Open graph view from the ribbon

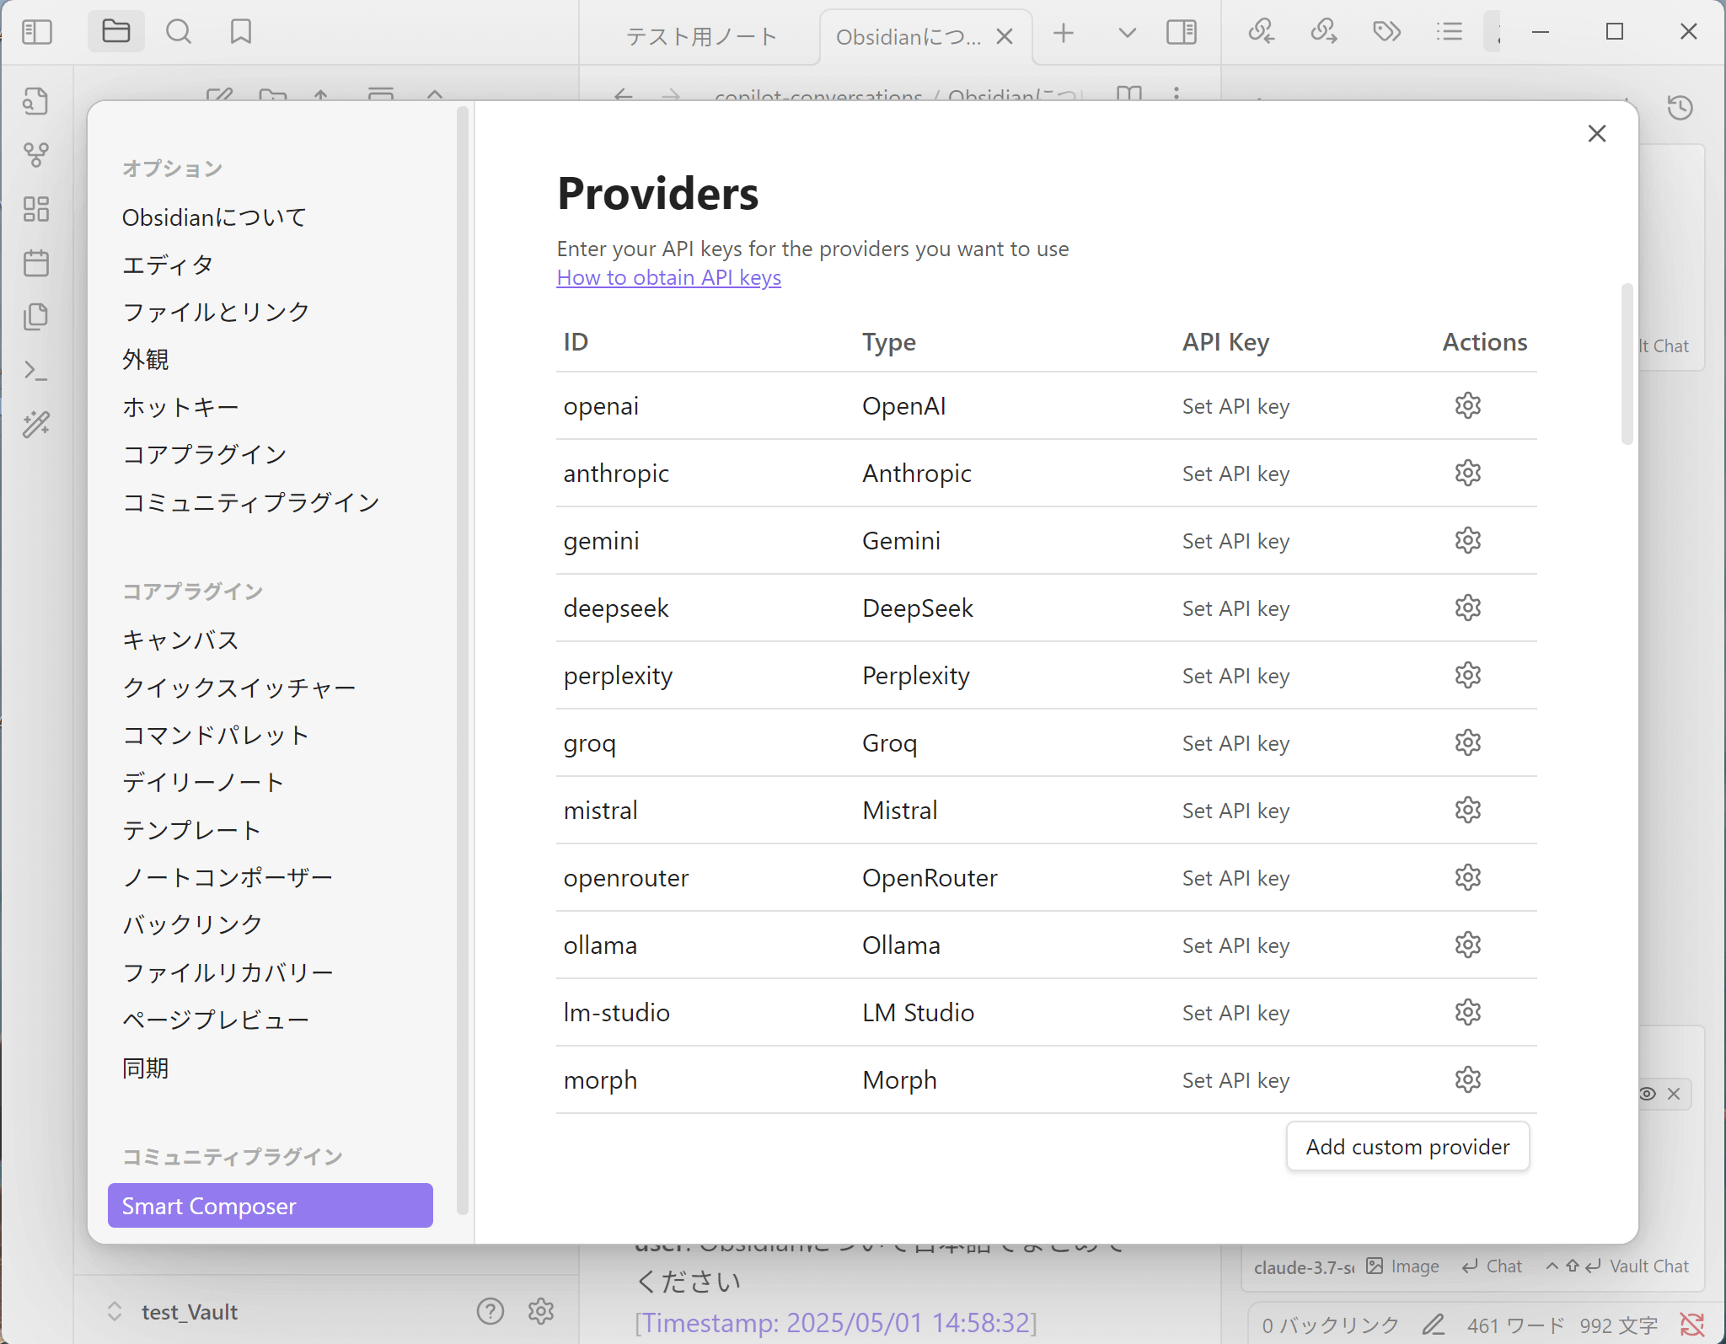pyautogui.click(x=35, y=155)
